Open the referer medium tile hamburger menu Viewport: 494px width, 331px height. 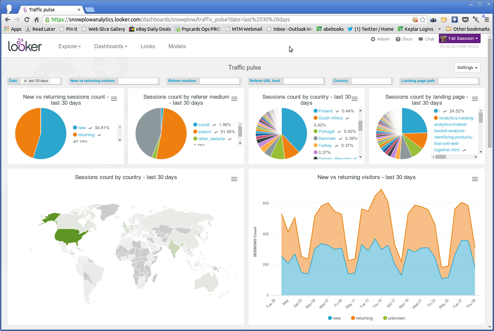click(x=234, y=99)
